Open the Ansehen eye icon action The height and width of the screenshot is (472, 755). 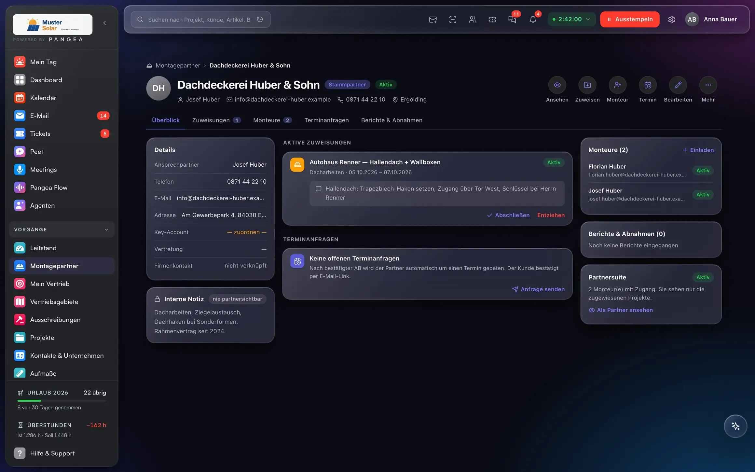click(x=557, y=85)
